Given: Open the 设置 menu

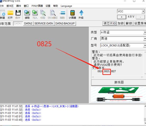Looking at the screenshot, I should coord(48,6).
